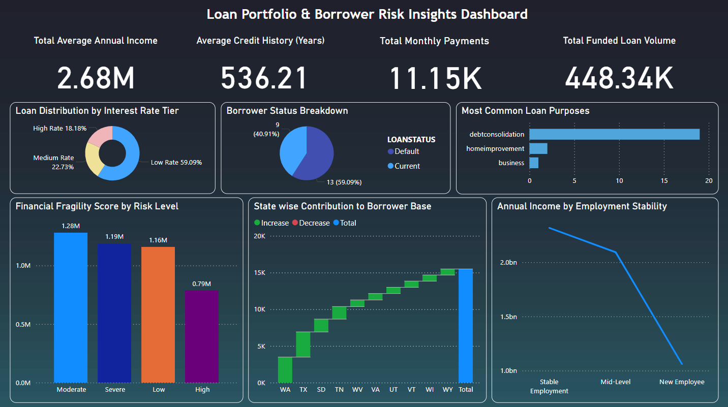Click the 'New Employee' axis label
Screen dimensions: 728x407
(682, 382)
